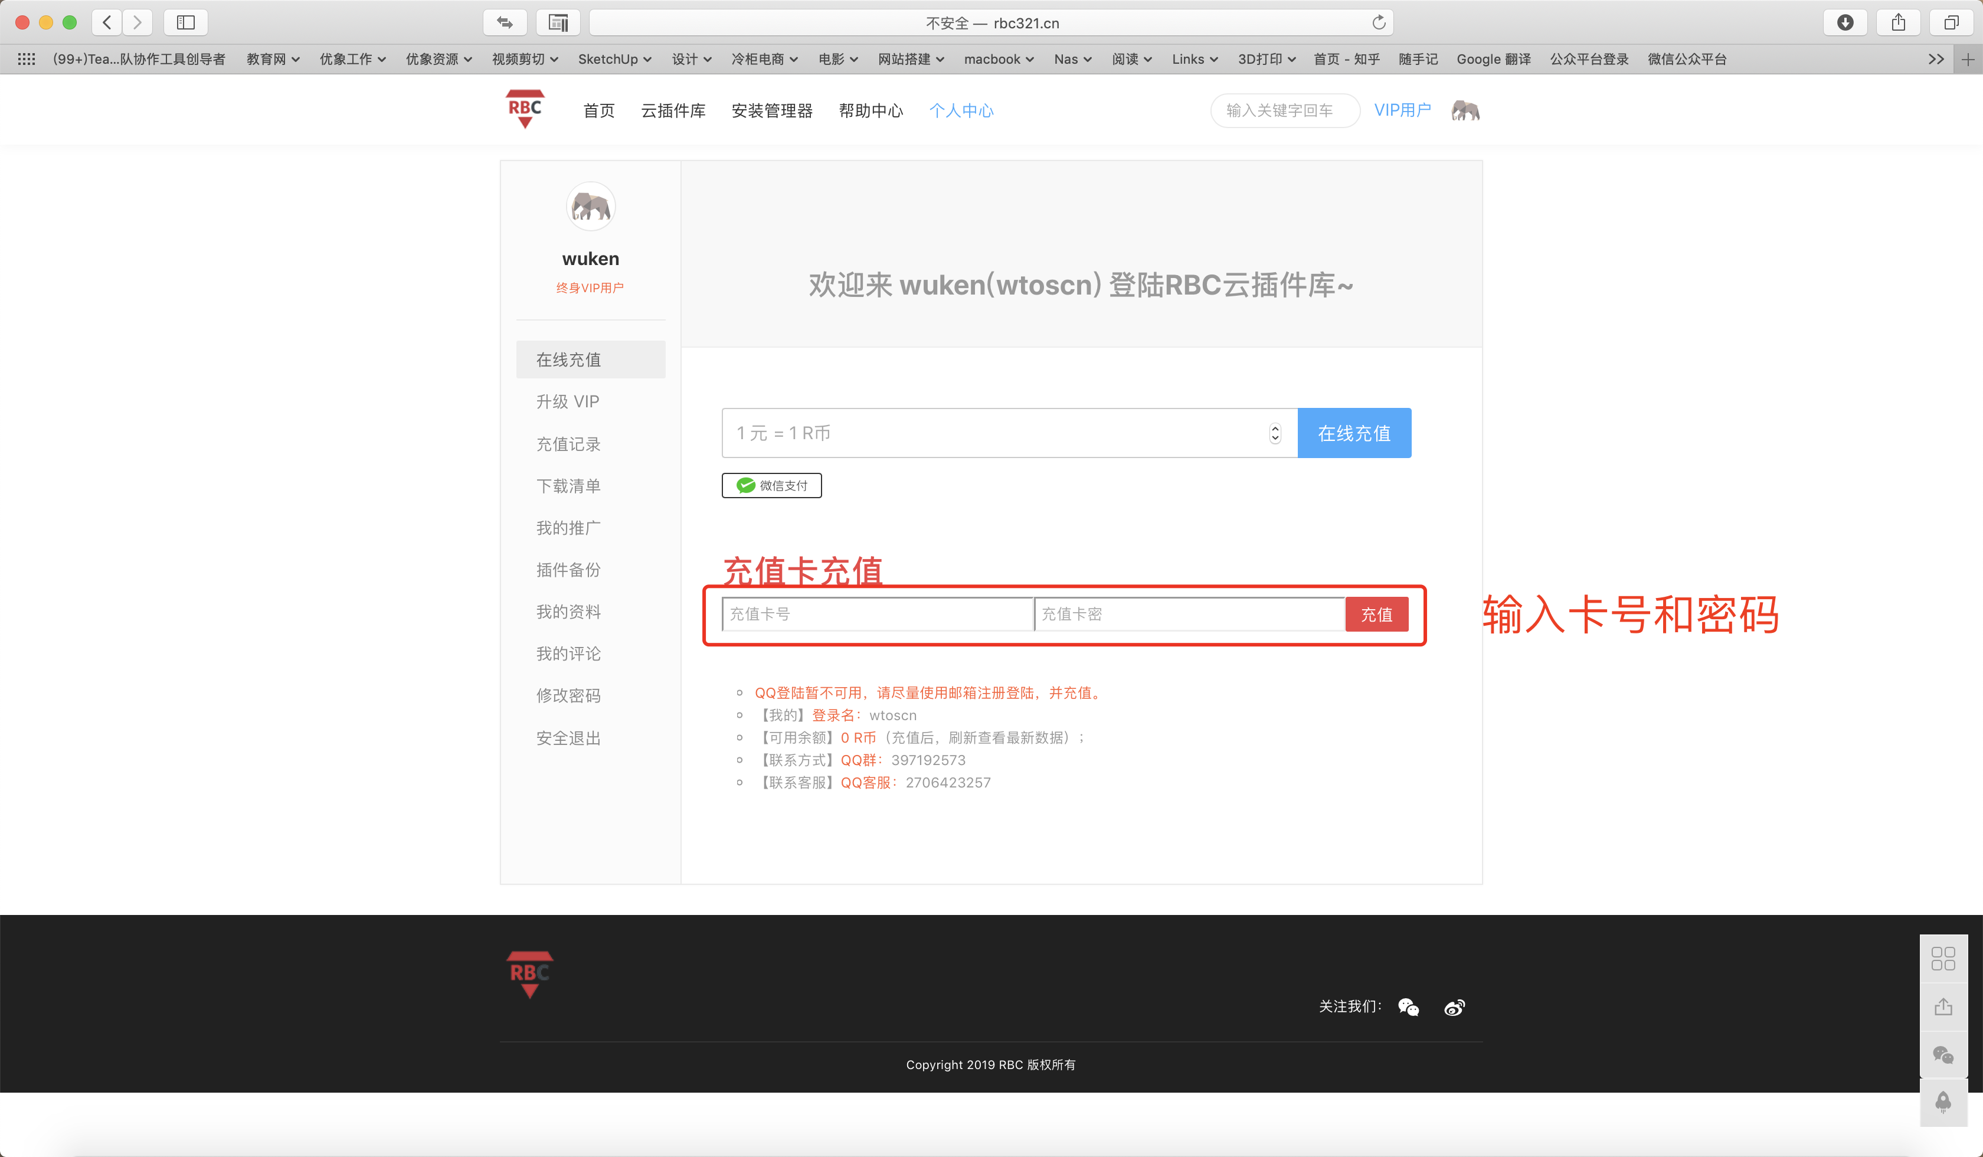Click the rocket back-to-top icon
1983x1157 pixels.
(1943, 1102)
